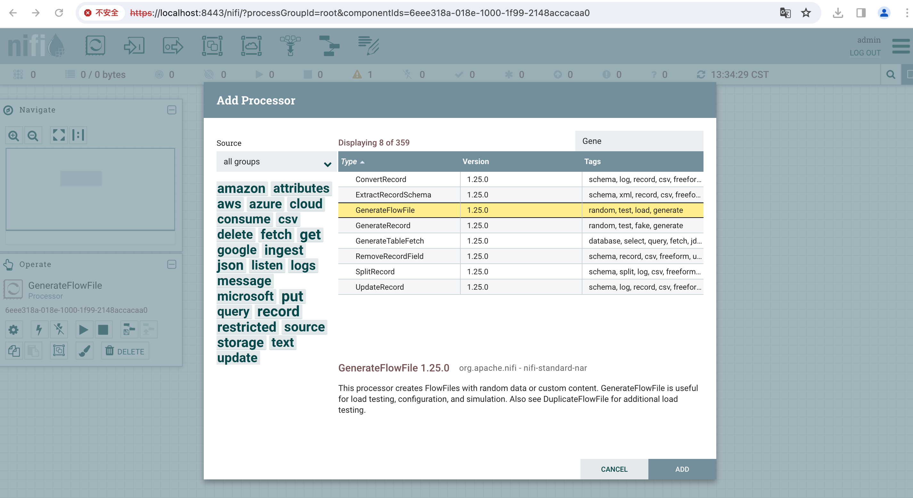
Task: Filter by the 'update' tag
Action: pos(237,358)
